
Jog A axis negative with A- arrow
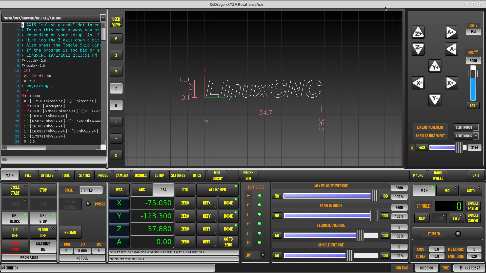(452, 49)
